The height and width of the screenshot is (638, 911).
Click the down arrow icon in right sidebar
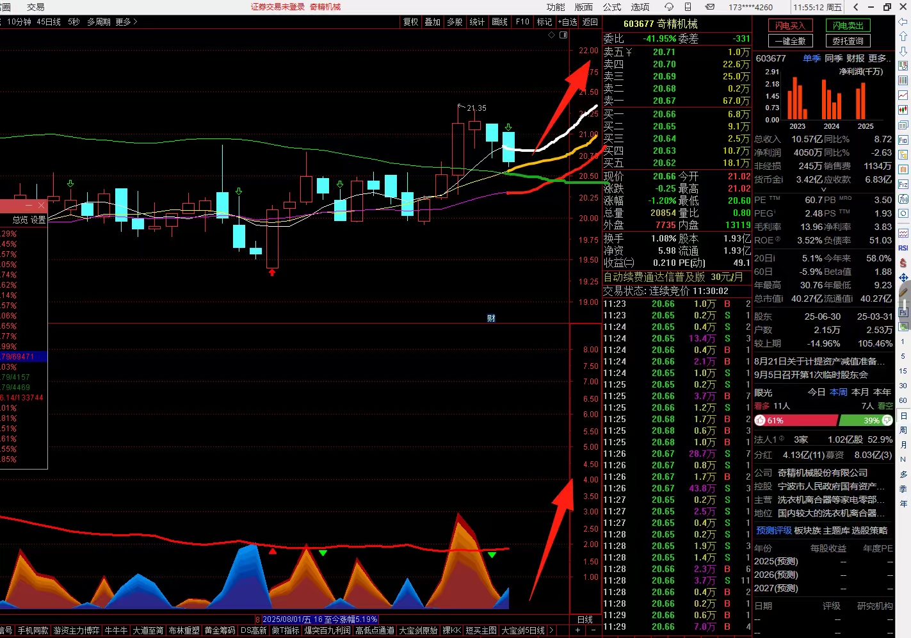click(903, 51)
